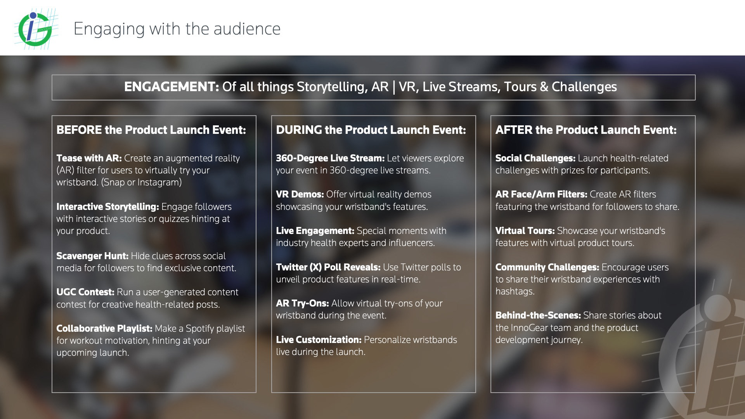
Task: Click the 'AR Face/Arm Filters:' label
Action: pos(542,194)
